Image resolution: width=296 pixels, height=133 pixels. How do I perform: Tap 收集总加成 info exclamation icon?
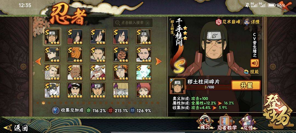click(x=55, y=111)
